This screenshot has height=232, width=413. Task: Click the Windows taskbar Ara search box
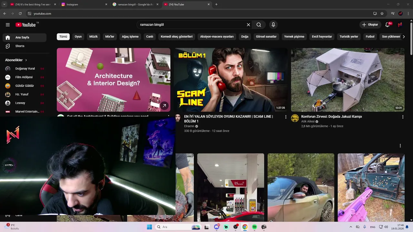[x=178, y=227]
